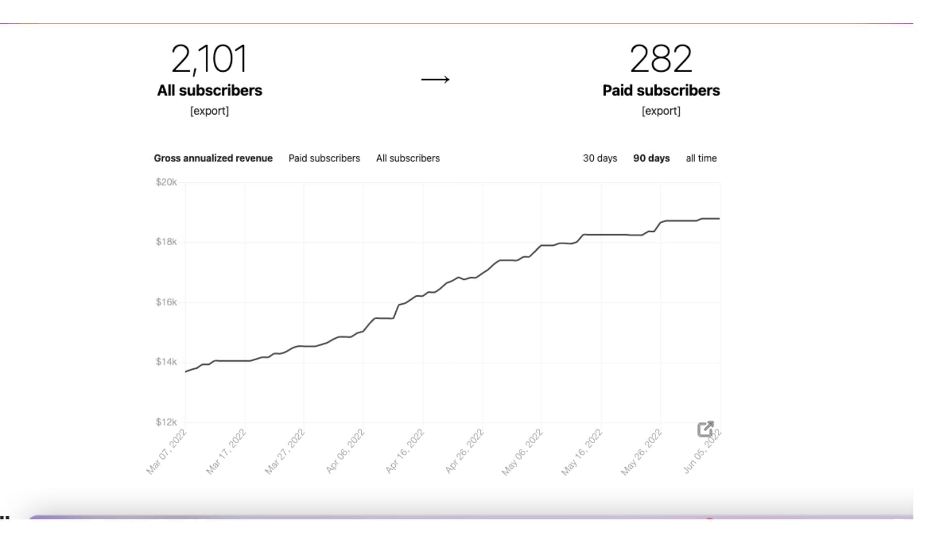Click the $20k y-axis label

(166, 182)
